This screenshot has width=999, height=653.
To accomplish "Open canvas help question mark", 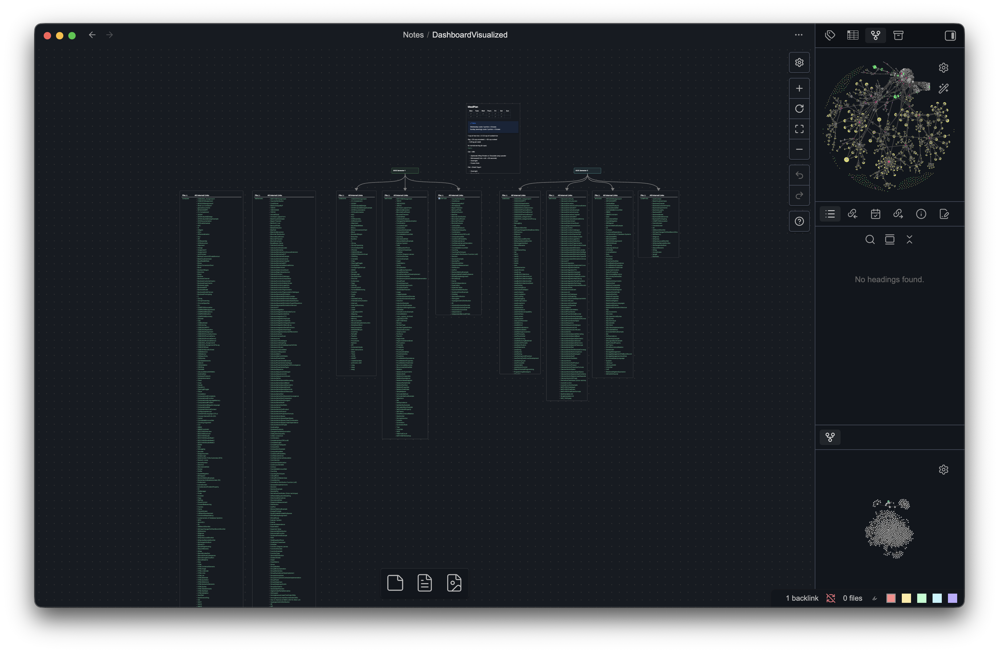I will tap(799, 221).
